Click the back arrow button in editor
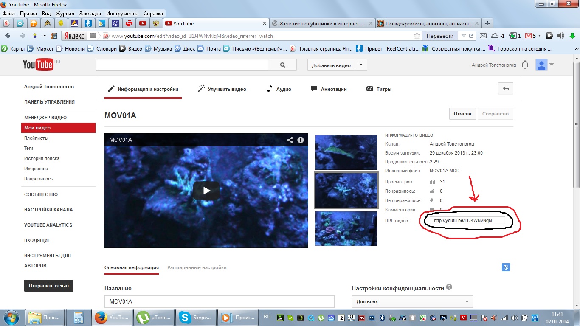This screenshot has height=326, width=580. point(506,89)
